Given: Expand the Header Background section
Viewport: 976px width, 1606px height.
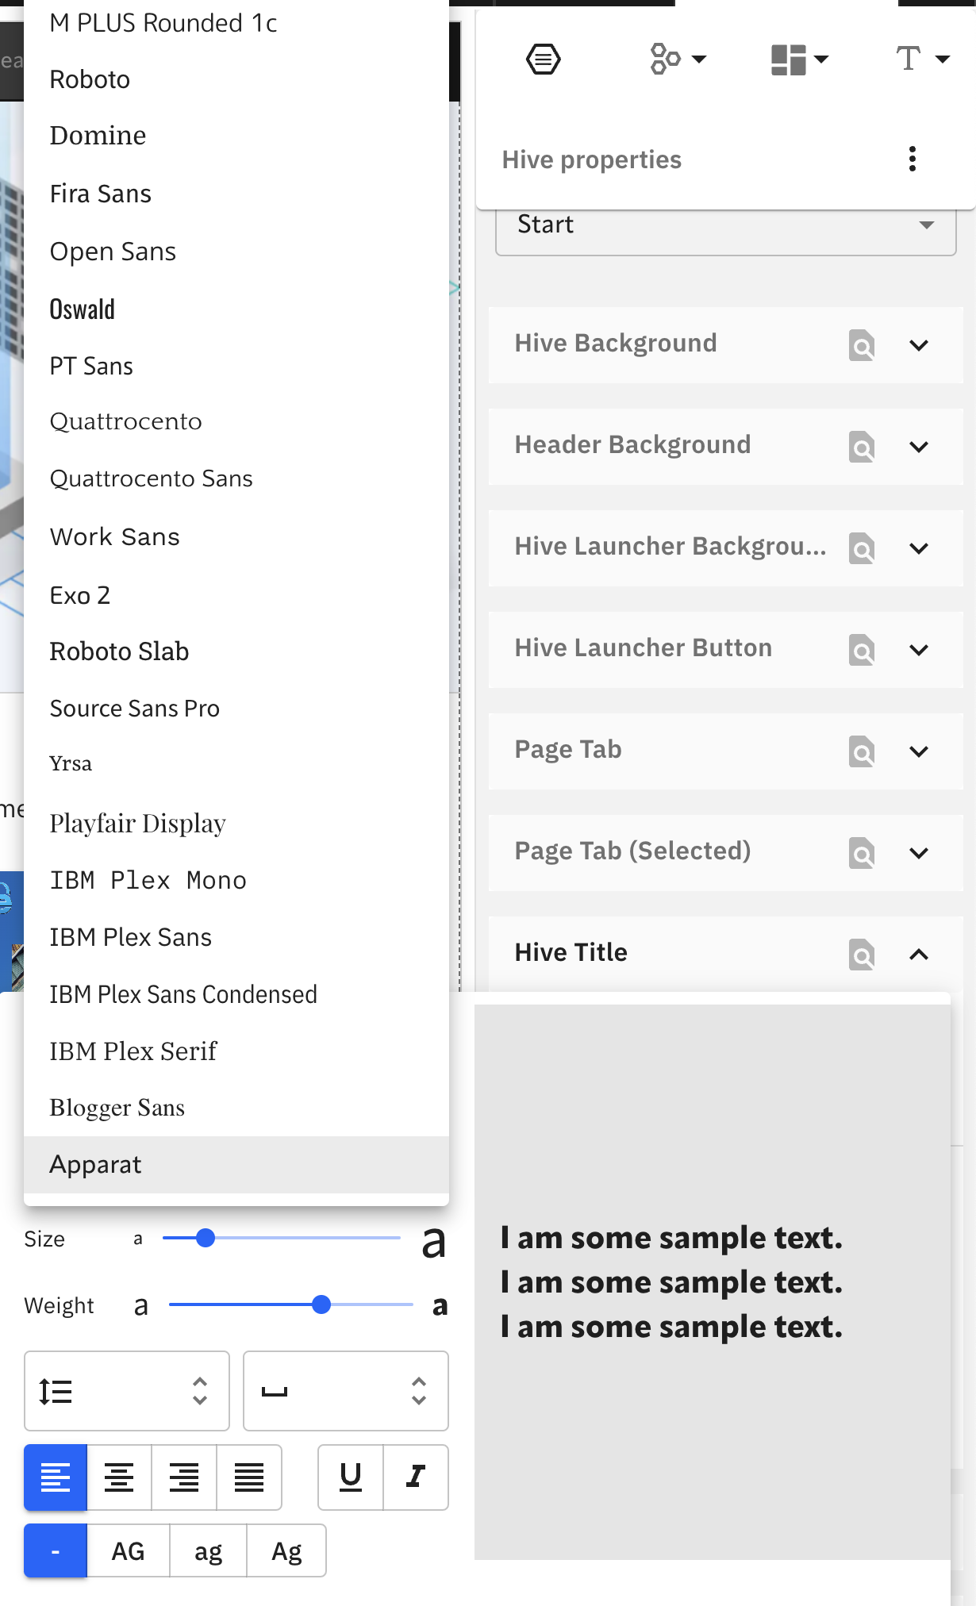Looking at the screenshot, I should 919,447.
